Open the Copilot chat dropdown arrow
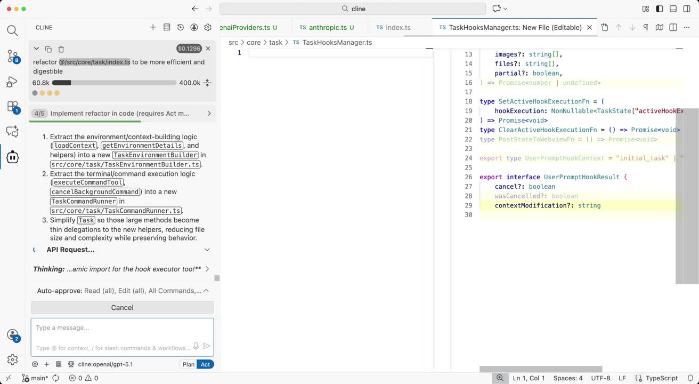Image resolution: width=699 pixels, height=384 pixels. pyautogui.click(x=505, y=9)
